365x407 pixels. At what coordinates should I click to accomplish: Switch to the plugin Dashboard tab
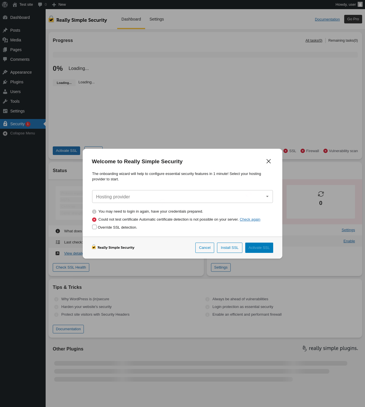click(x=131, y=19)
